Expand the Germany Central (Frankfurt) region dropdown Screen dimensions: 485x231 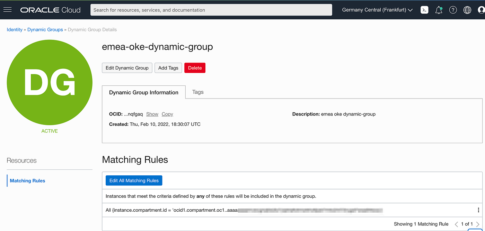point(377,10)
